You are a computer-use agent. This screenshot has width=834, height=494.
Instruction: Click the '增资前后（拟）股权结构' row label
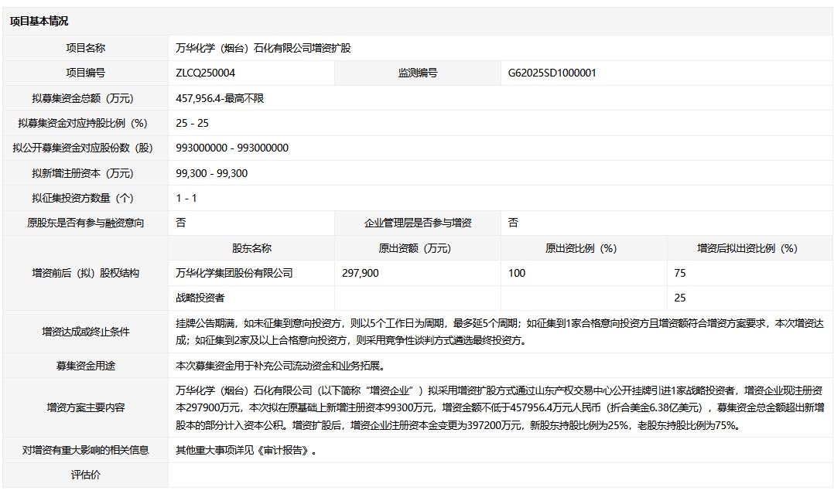coord(86,273)
